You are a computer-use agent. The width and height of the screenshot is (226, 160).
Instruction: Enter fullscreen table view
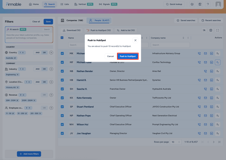click(x=217, y=30)
